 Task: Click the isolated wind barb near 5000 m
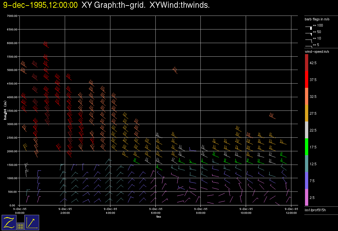(175, 70)
